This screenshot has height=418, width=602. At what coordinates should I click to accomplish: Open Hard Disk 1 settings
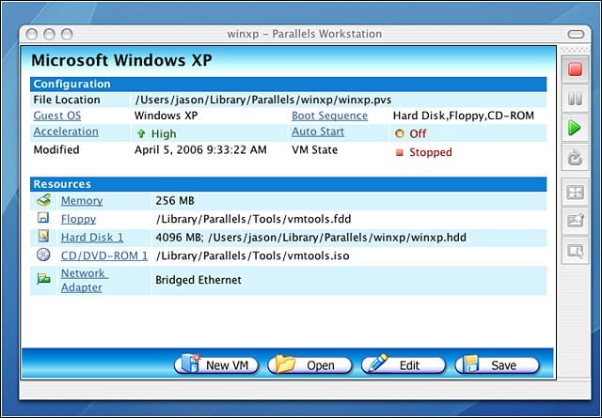[92, 238]
